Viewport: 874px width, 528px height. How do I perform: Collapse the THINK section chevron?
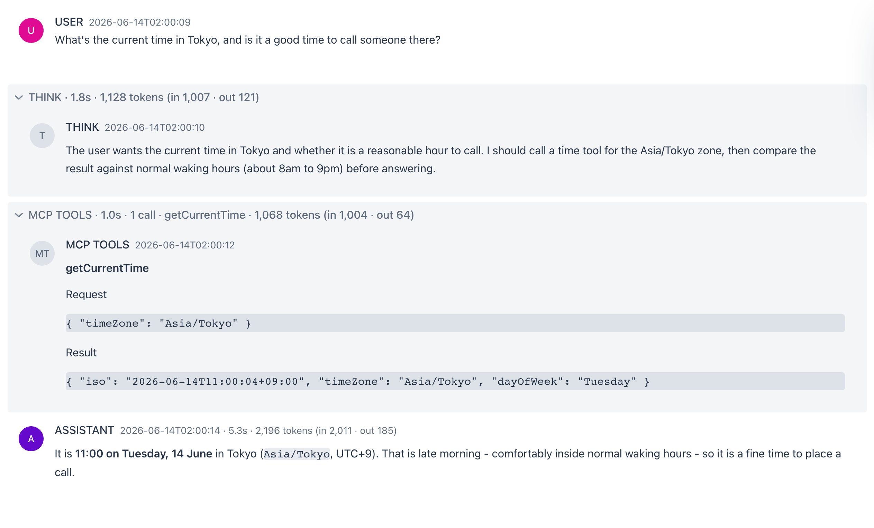pyautogui.click(x=19, y=97)
